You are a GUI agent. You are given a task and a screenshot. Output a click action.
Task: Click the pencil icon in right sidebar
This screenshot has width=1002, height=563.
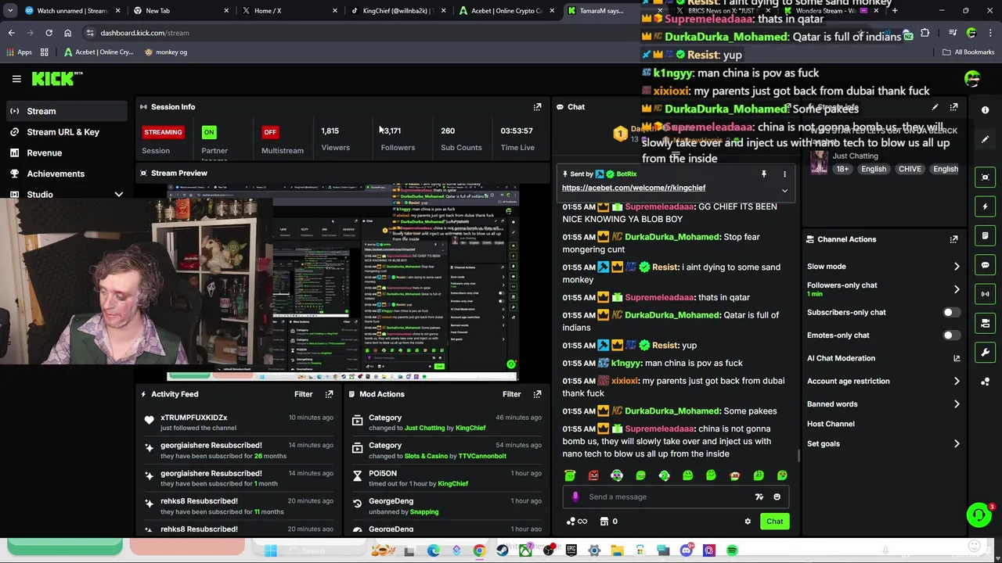click(x=986, y=139)
